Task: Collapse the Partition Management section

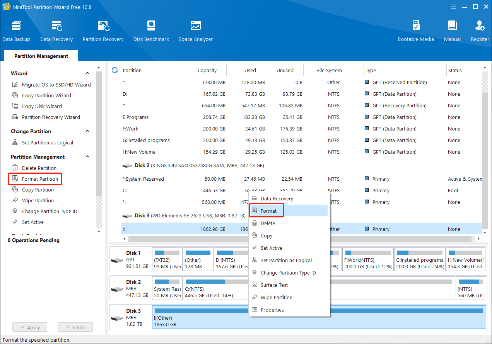Action: coord(87,157)
